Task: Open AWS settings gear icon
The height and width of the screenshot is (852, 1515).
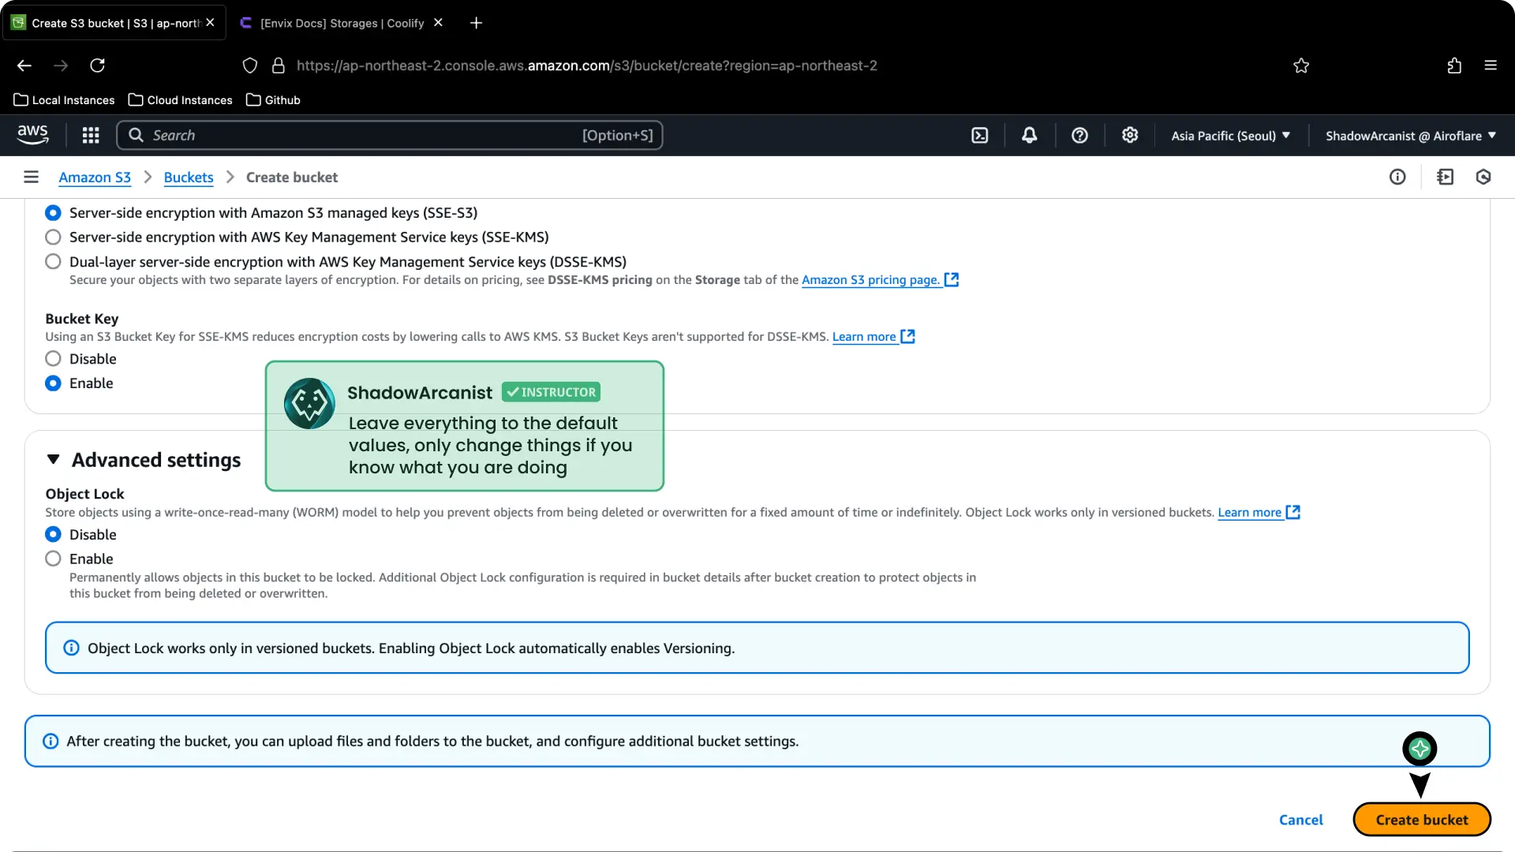Action: [x=1129, y=135]
